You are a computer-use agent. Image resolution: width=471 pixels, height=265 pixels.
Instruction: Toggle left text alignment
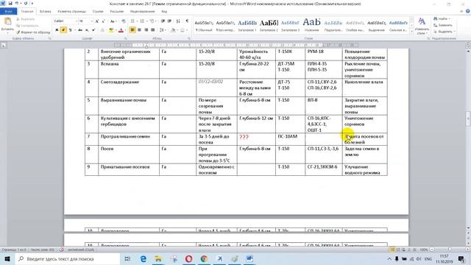click(132, 30)
